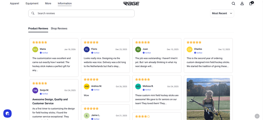Switch to the Shop Reviews tab
Screen dimensions: 263x120
tap(59, 28)
